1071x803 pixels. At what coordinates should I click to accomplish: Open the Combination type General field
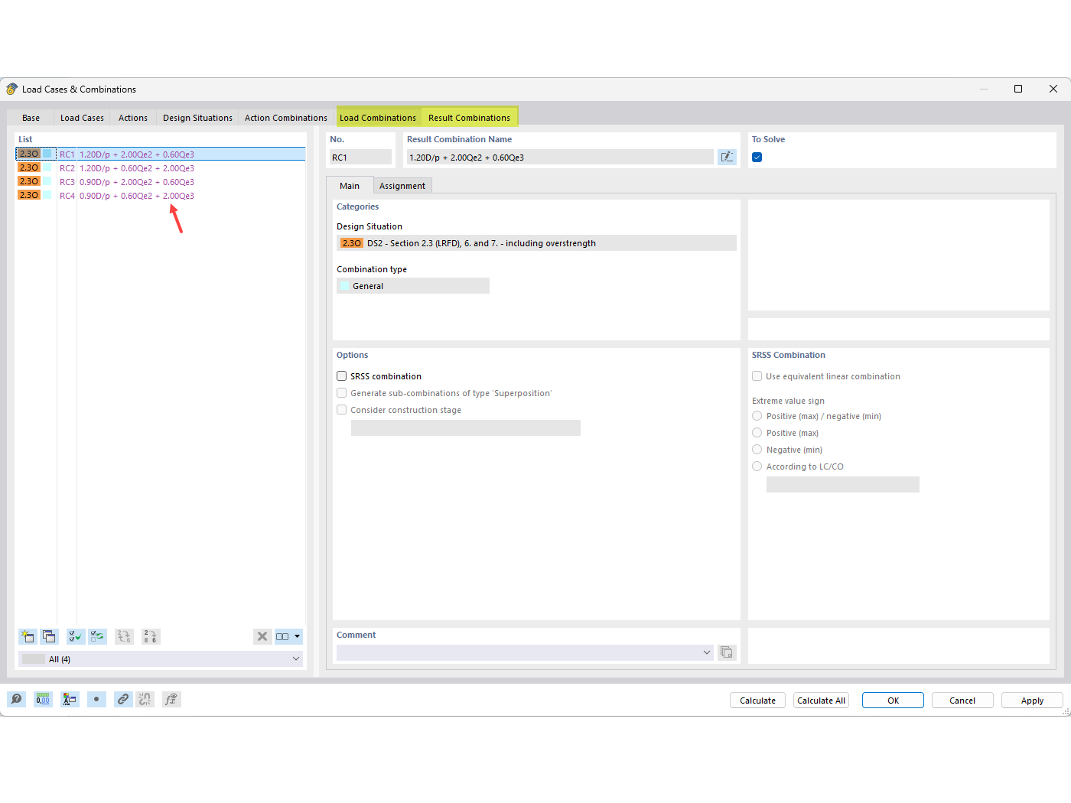[413, 286]
